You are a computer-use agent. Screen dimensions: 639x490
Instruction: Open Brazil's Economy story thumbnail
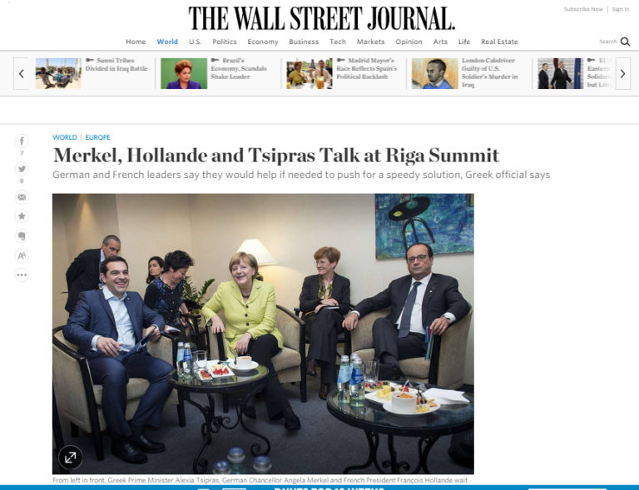184,73
